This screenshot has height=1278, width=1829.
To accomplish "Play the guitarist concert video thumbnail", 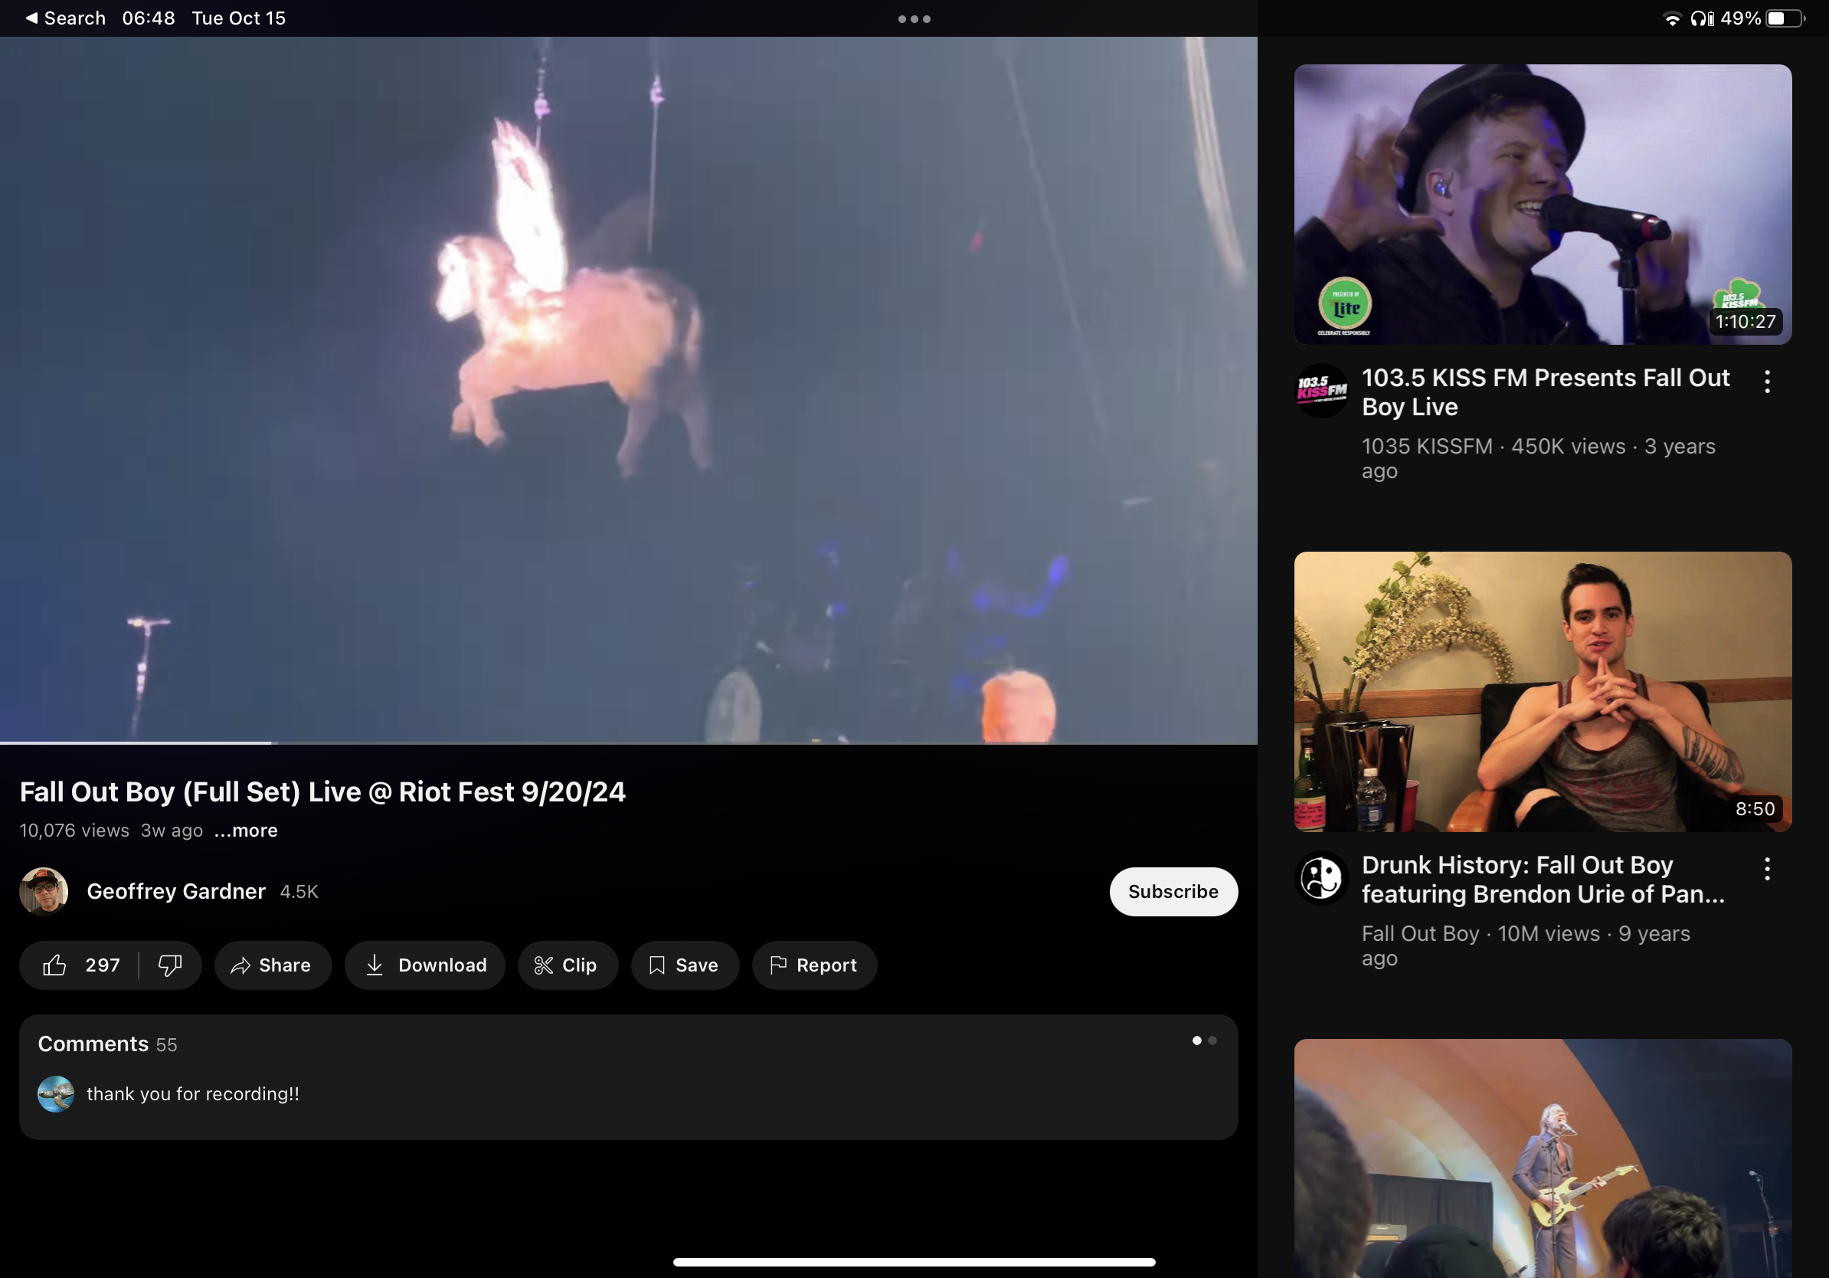I will [x=1543, y=1158].
